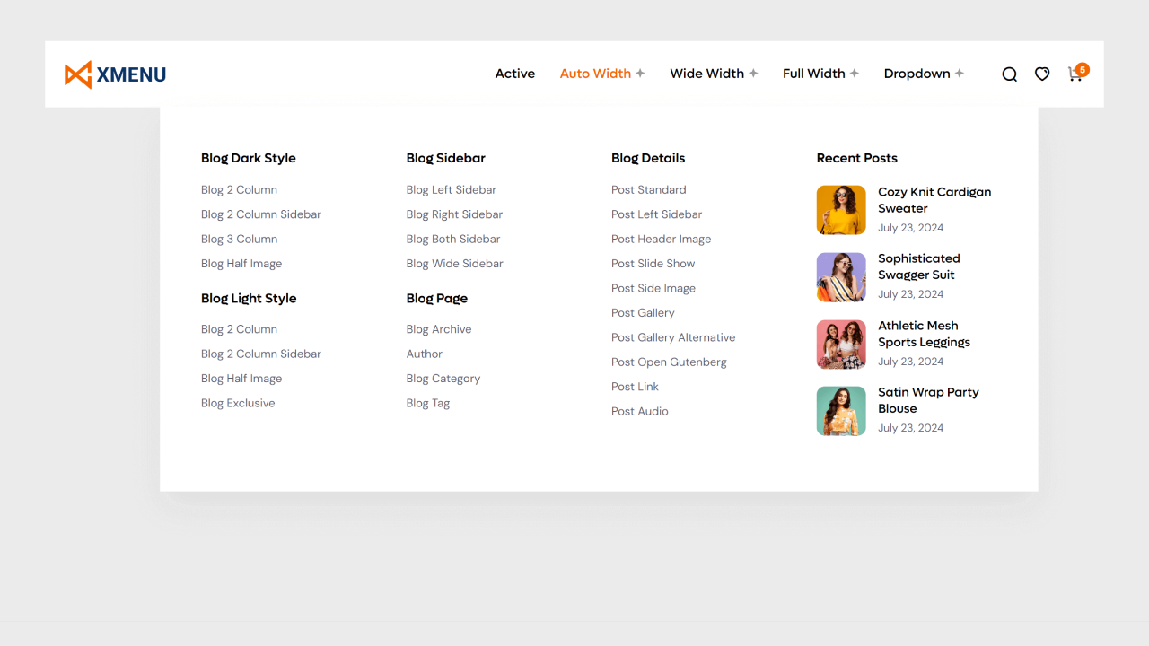1149x646 pixels.
Task: Go to Blog 3 Column
Action: [239, 239]
